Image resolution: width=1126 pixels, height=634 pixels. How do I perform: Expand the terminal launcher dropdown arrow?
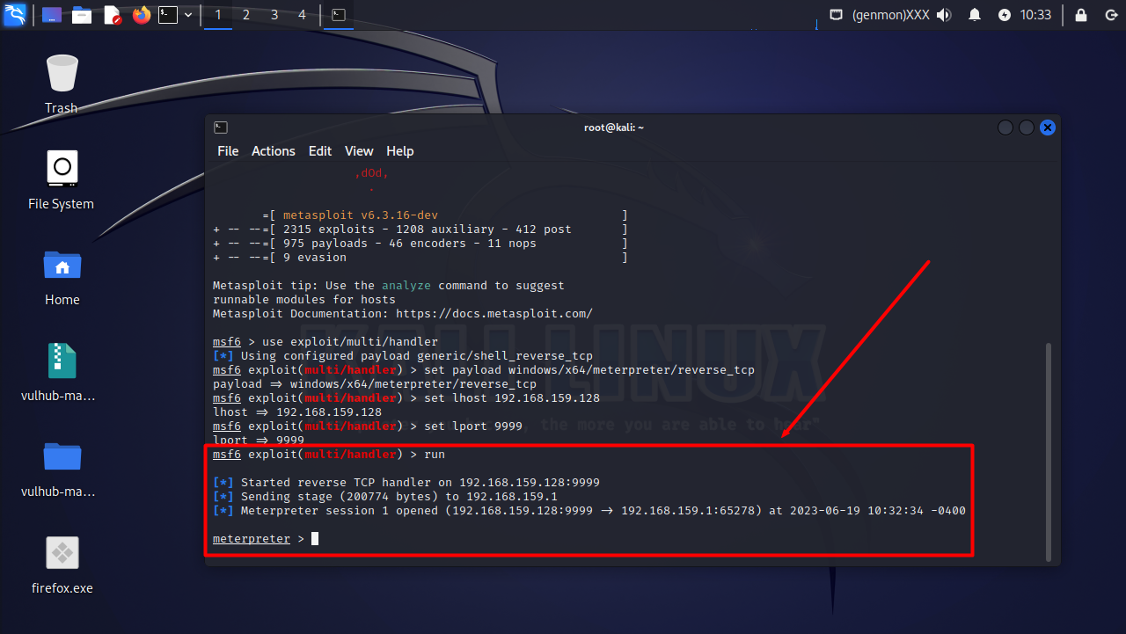point(187,15)
